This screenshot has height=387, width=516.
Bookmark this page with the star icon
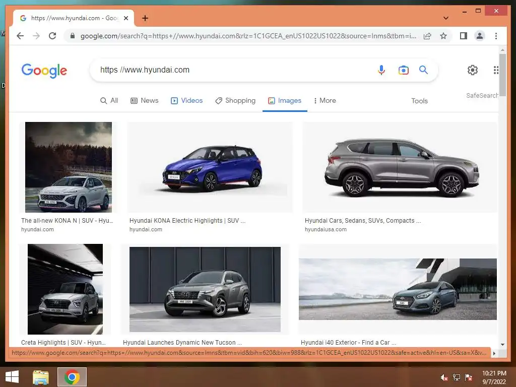click(x=443, y=36)
